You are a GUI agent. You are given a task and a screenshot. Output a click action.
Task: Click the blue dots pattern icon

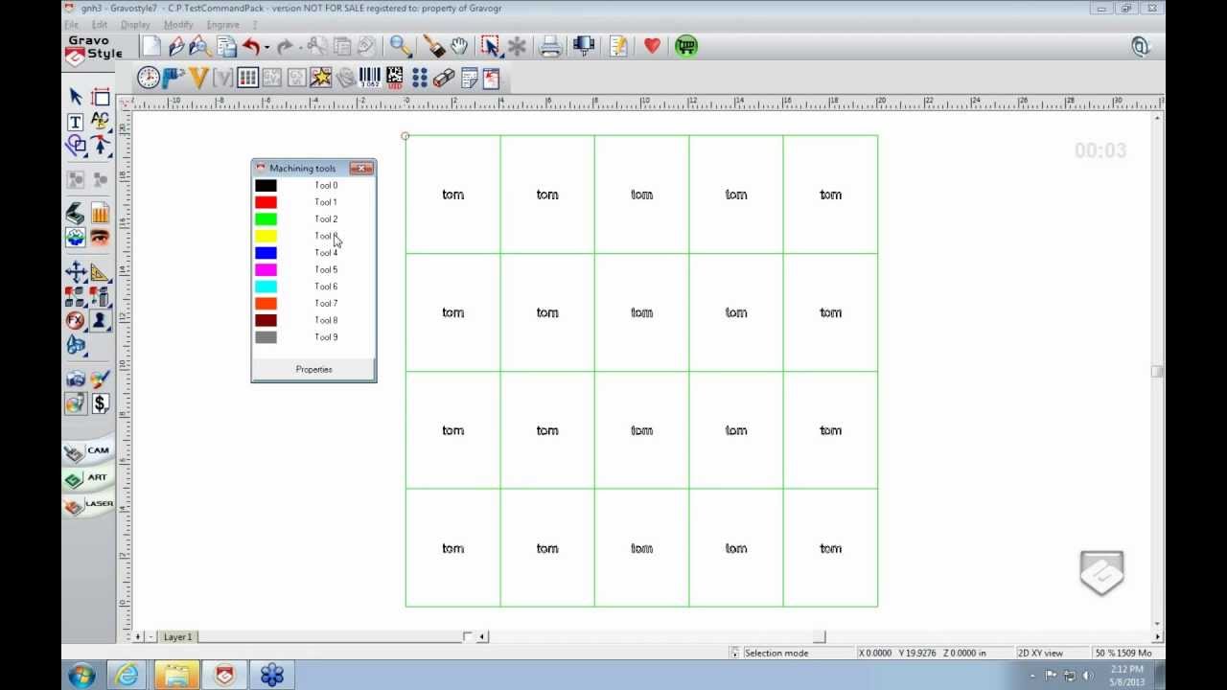coord(420,78)
